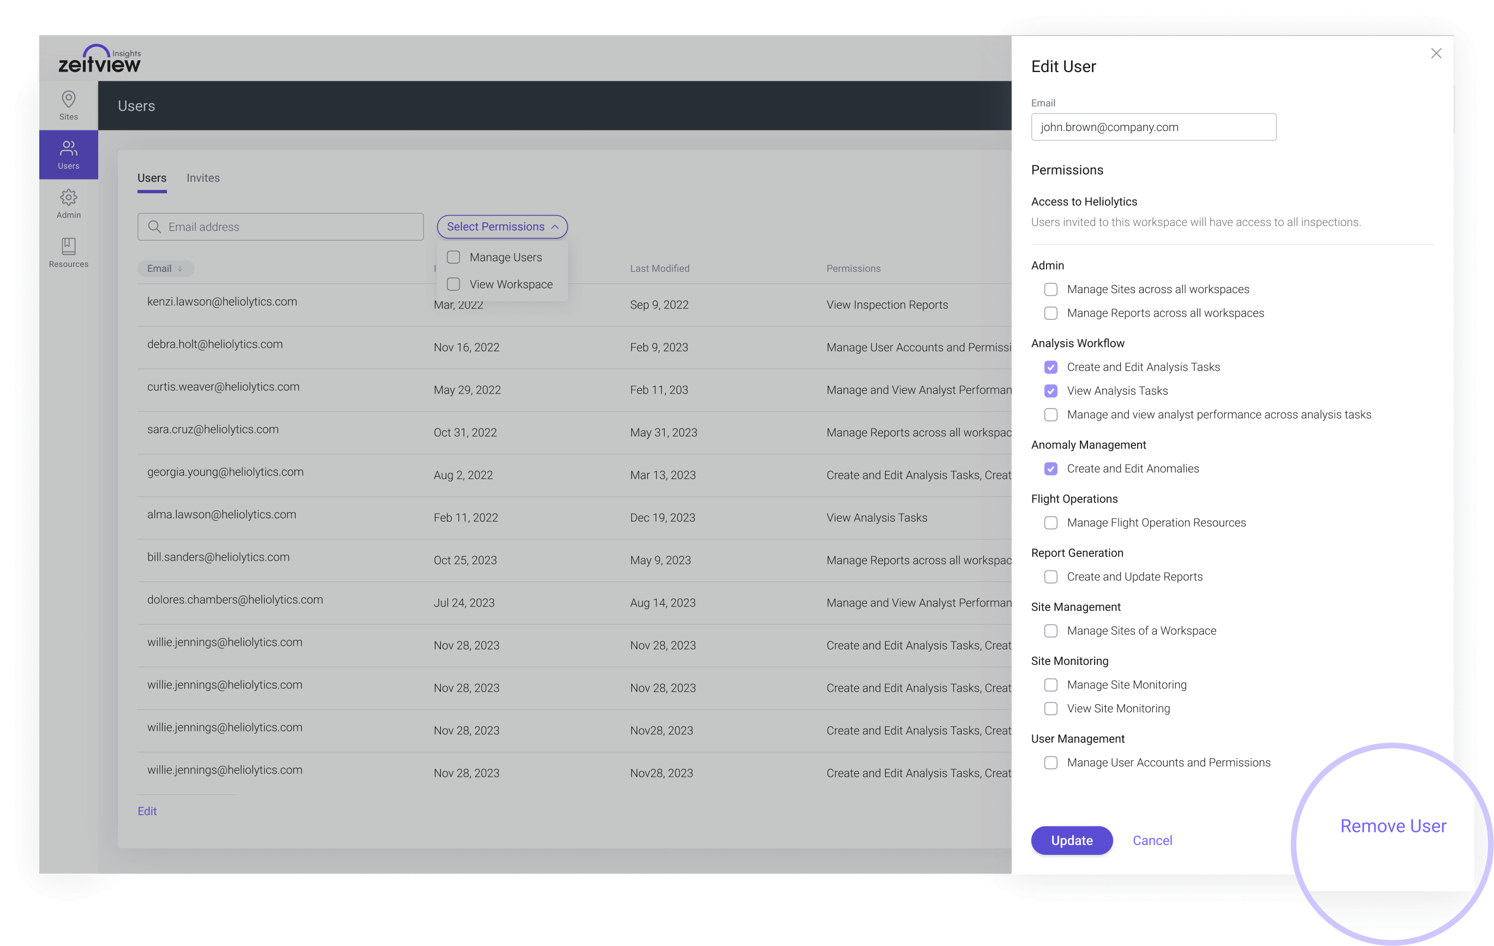Uncheck Create and Edit Analysis Tasks
This screenshot has height=946, width=1494.
click(x=1050, y=367)
